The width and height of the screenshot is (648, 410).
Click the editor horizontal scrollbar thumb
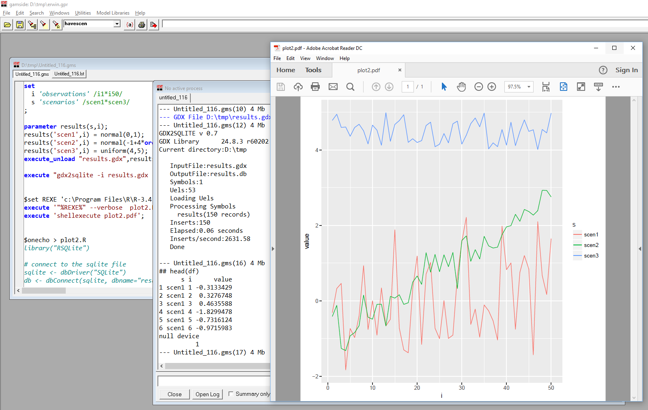44,291
